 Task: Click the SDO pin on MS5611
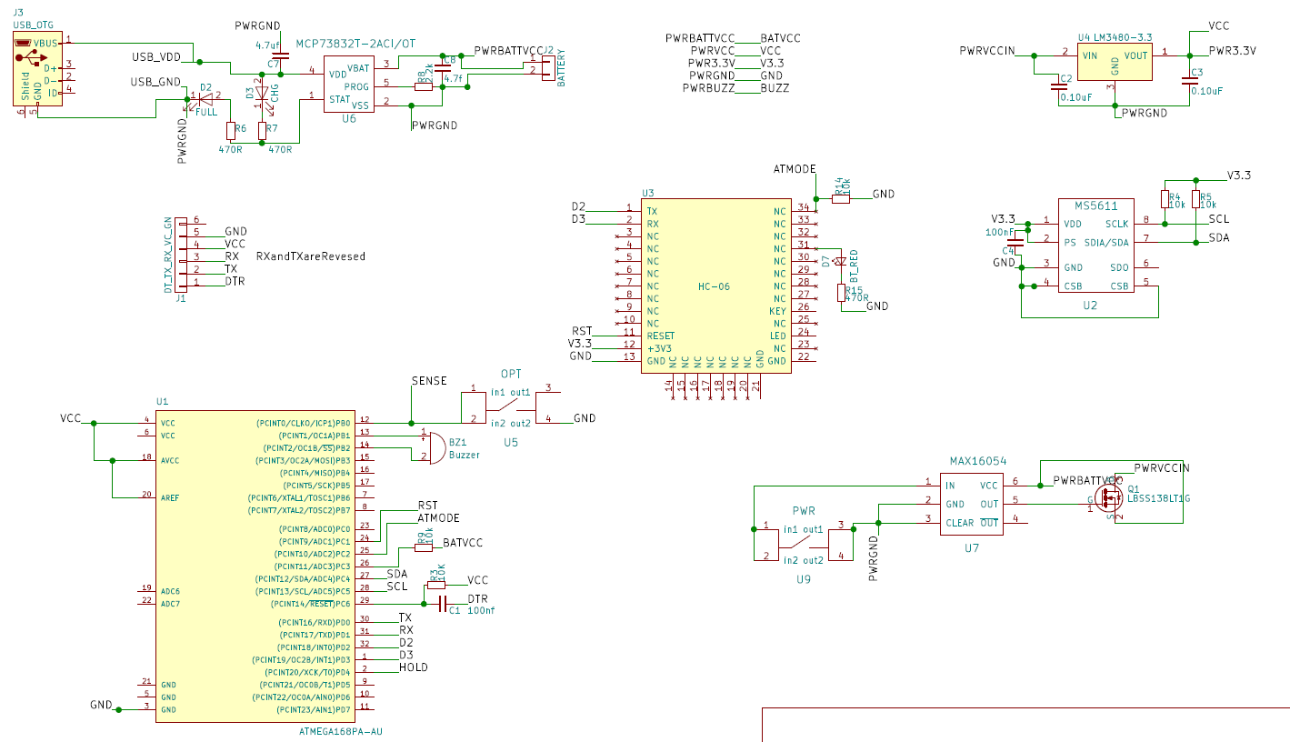tap(1120, 266)
